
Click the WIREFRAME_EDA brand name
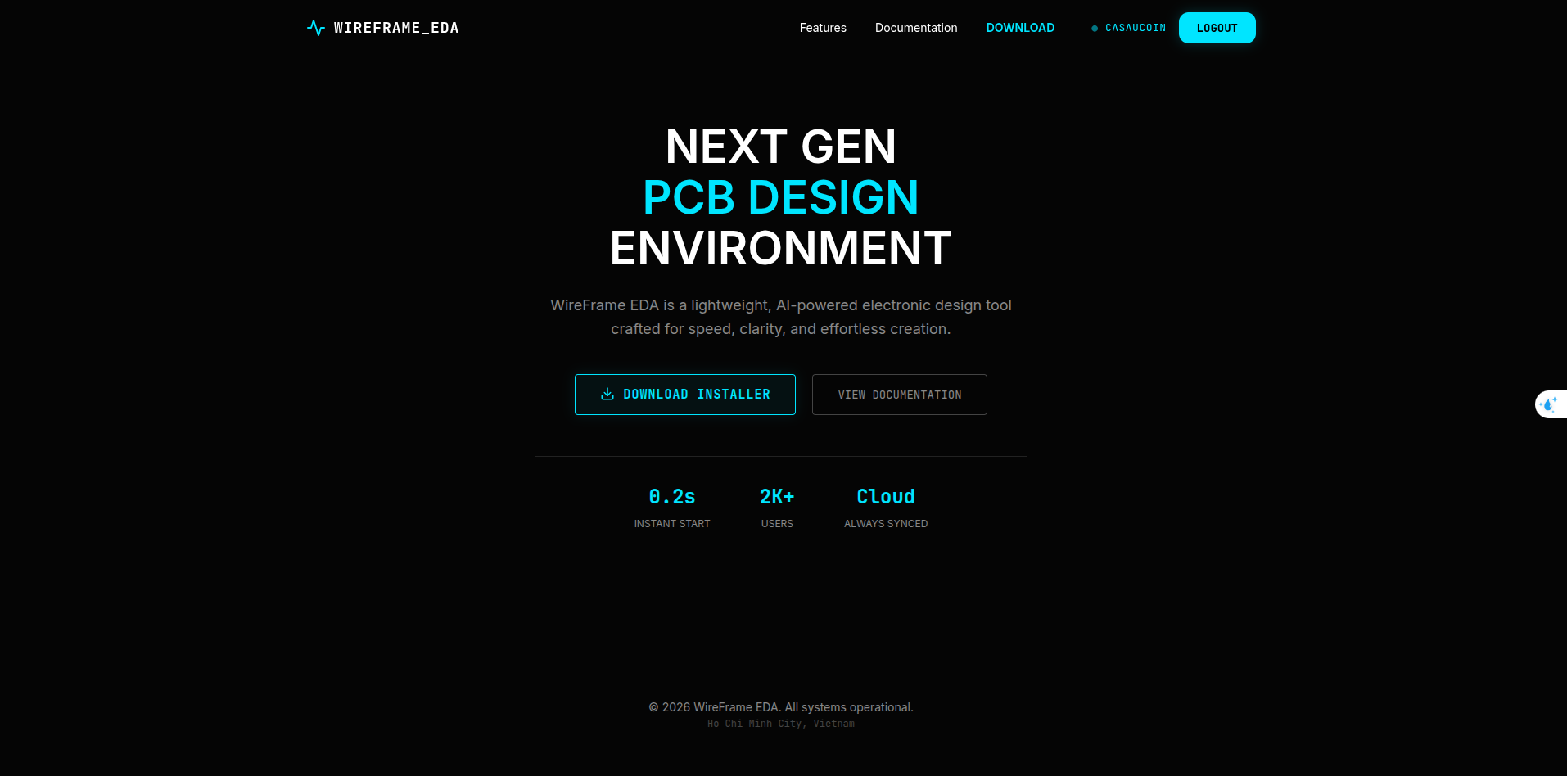click(x=396, y=28)
